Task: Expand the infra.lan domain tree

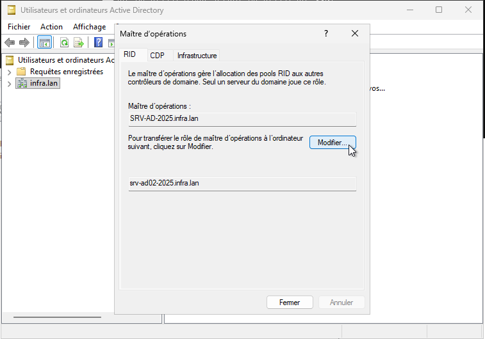Action: coord(9,84)
